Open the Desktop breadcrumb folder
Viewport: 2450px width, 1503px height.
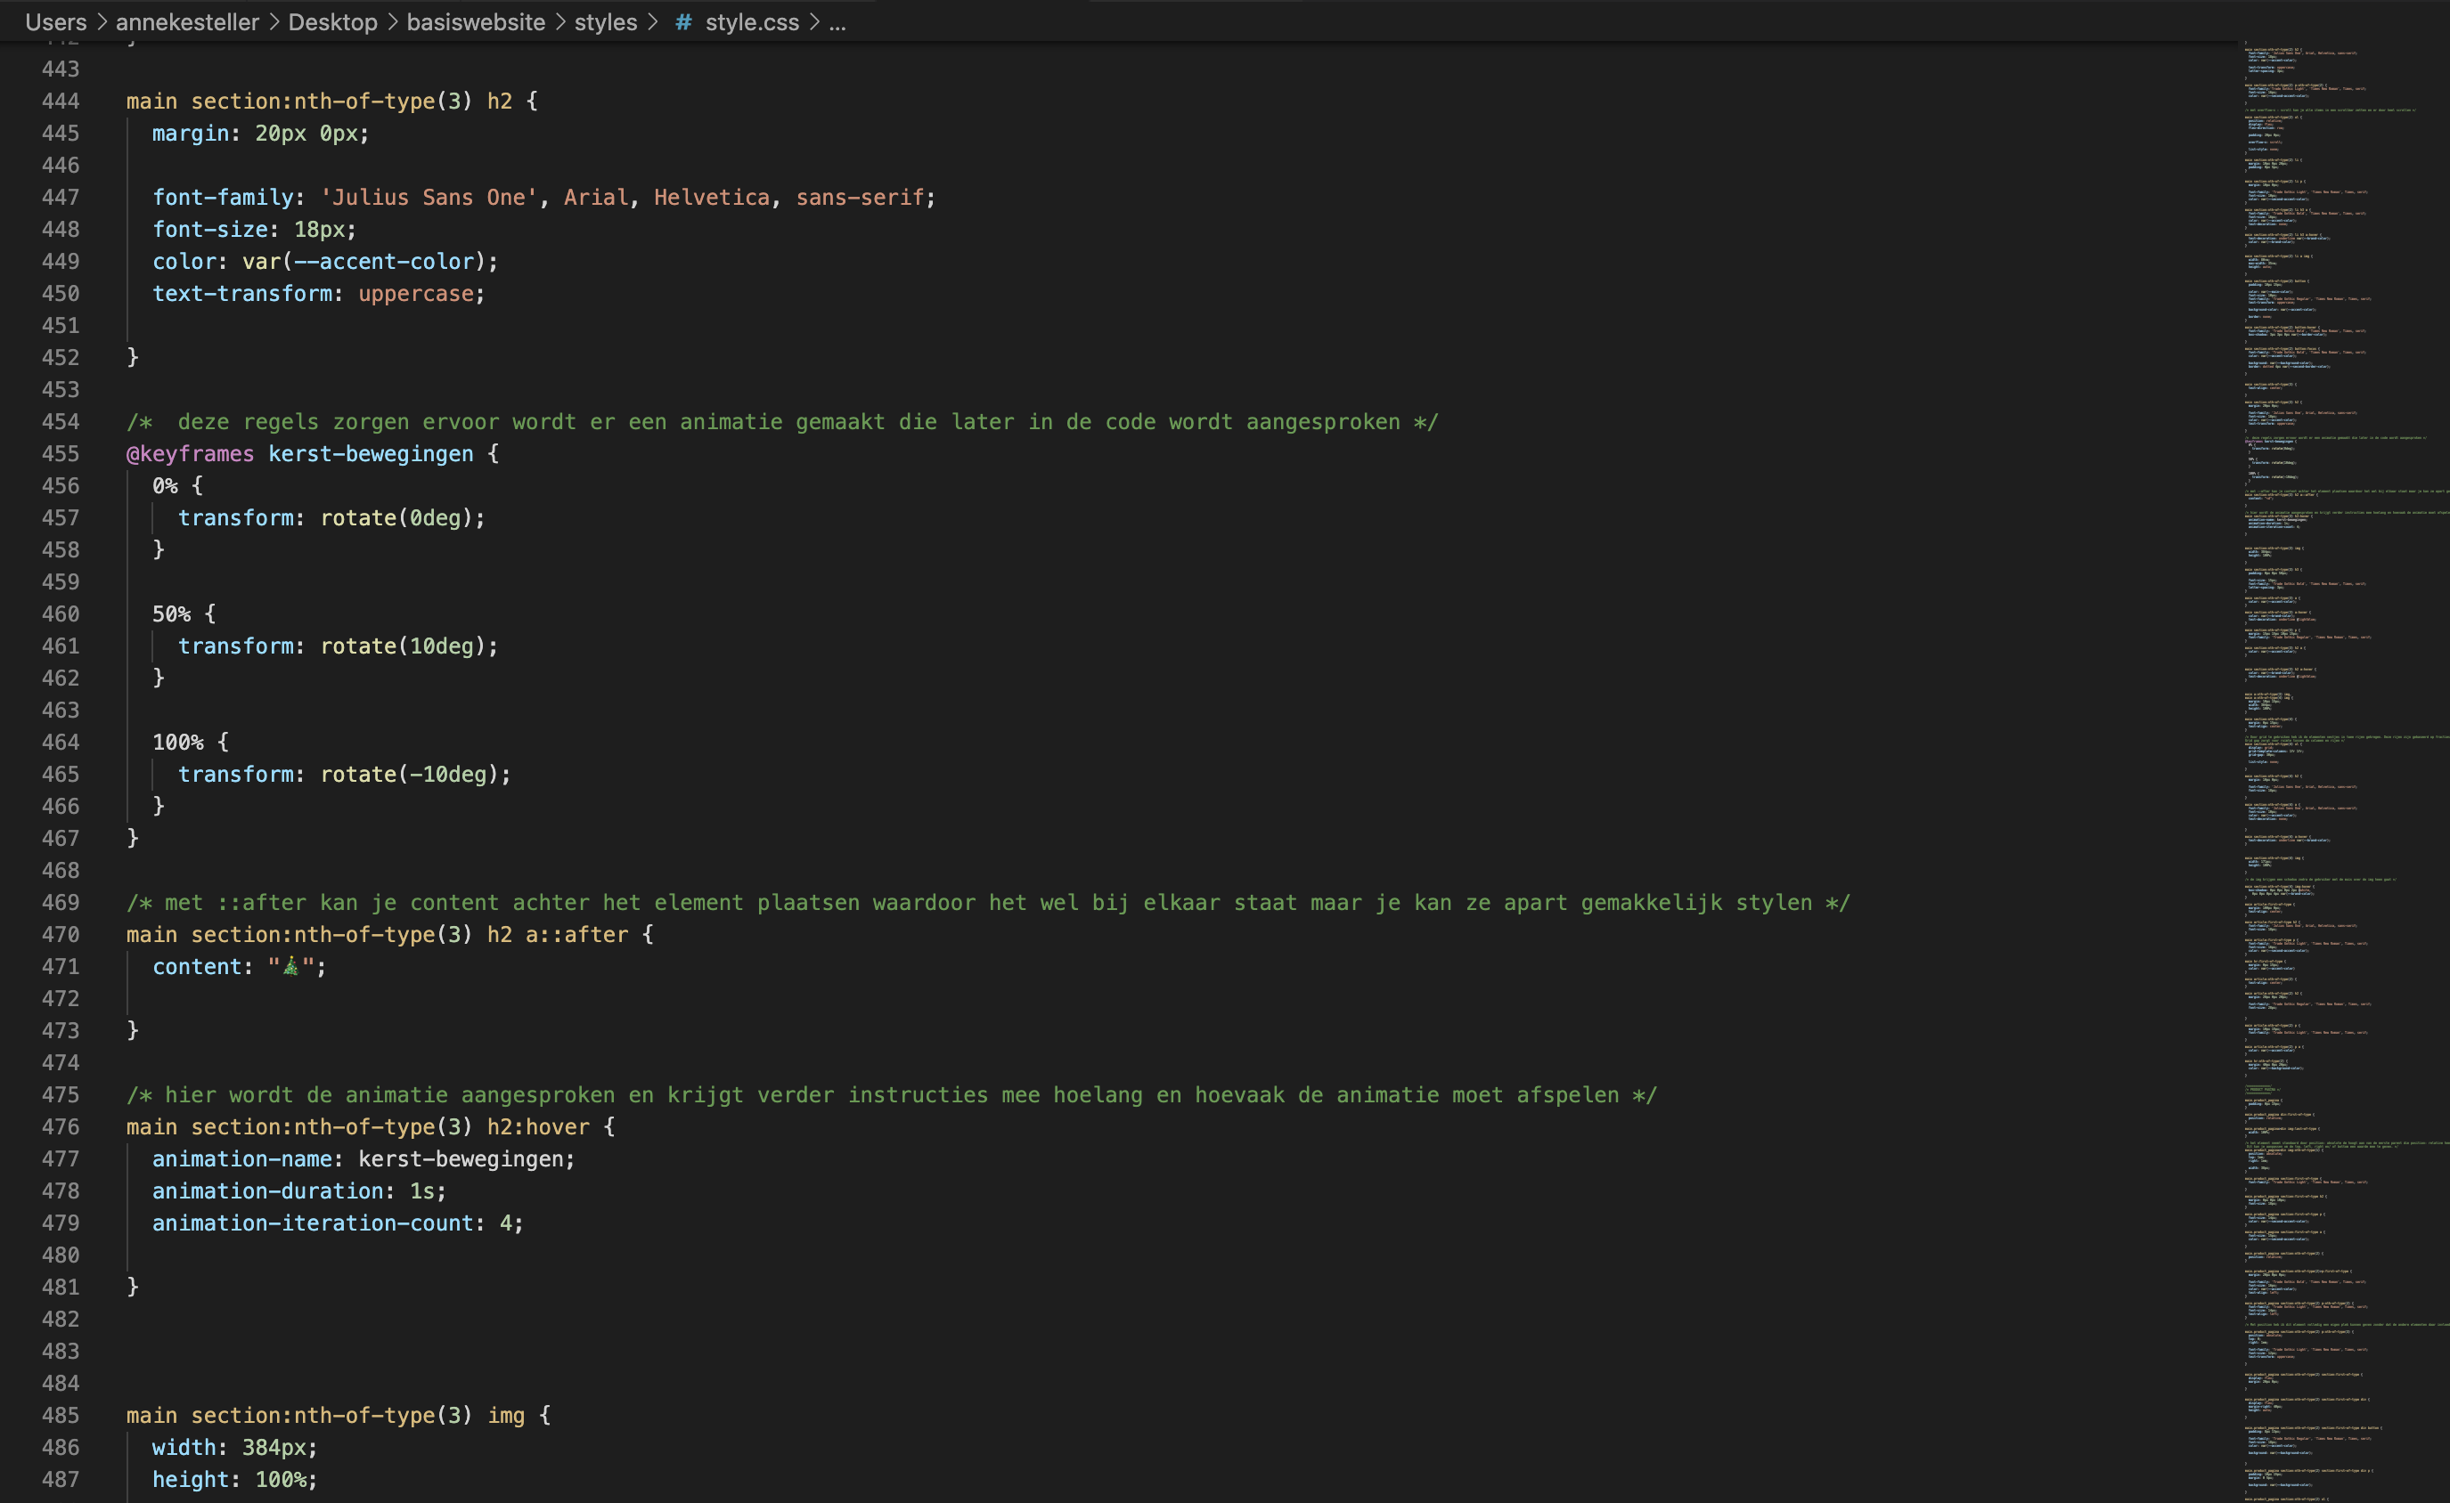coord(332,22)
